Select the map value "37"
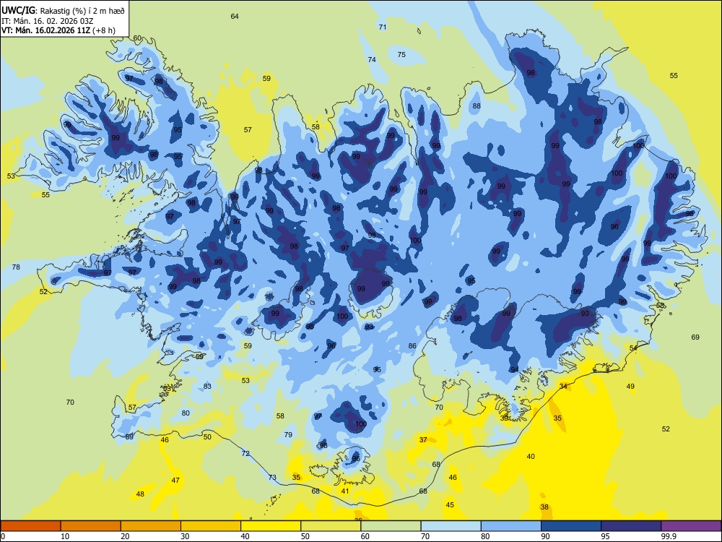The height and width of the screenshot is (542, 722). tap(423, 440)
